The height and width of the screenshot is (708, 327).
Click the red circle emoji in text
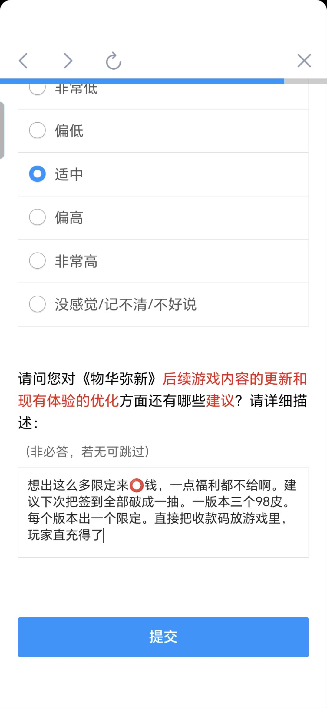point(137,485)
